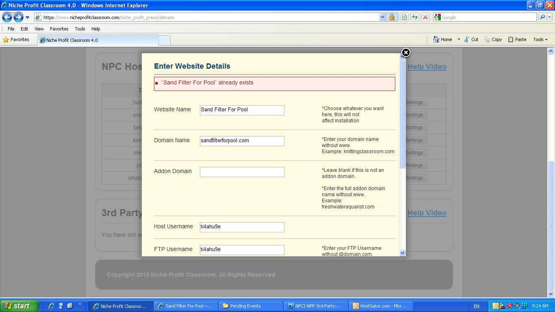Click the FTP Username input field
This screenshot has width=555, height=312.
tap(242, 250)
